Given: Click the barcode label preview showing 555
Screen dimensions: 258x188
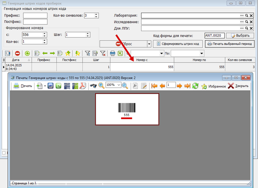Looking at the screenshot, I should pyautogui.click(x=127, y=109).
